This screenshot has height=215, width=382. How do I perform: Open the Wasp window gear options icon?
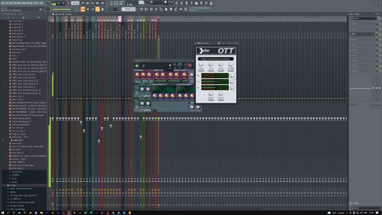[x=138, y=61]
